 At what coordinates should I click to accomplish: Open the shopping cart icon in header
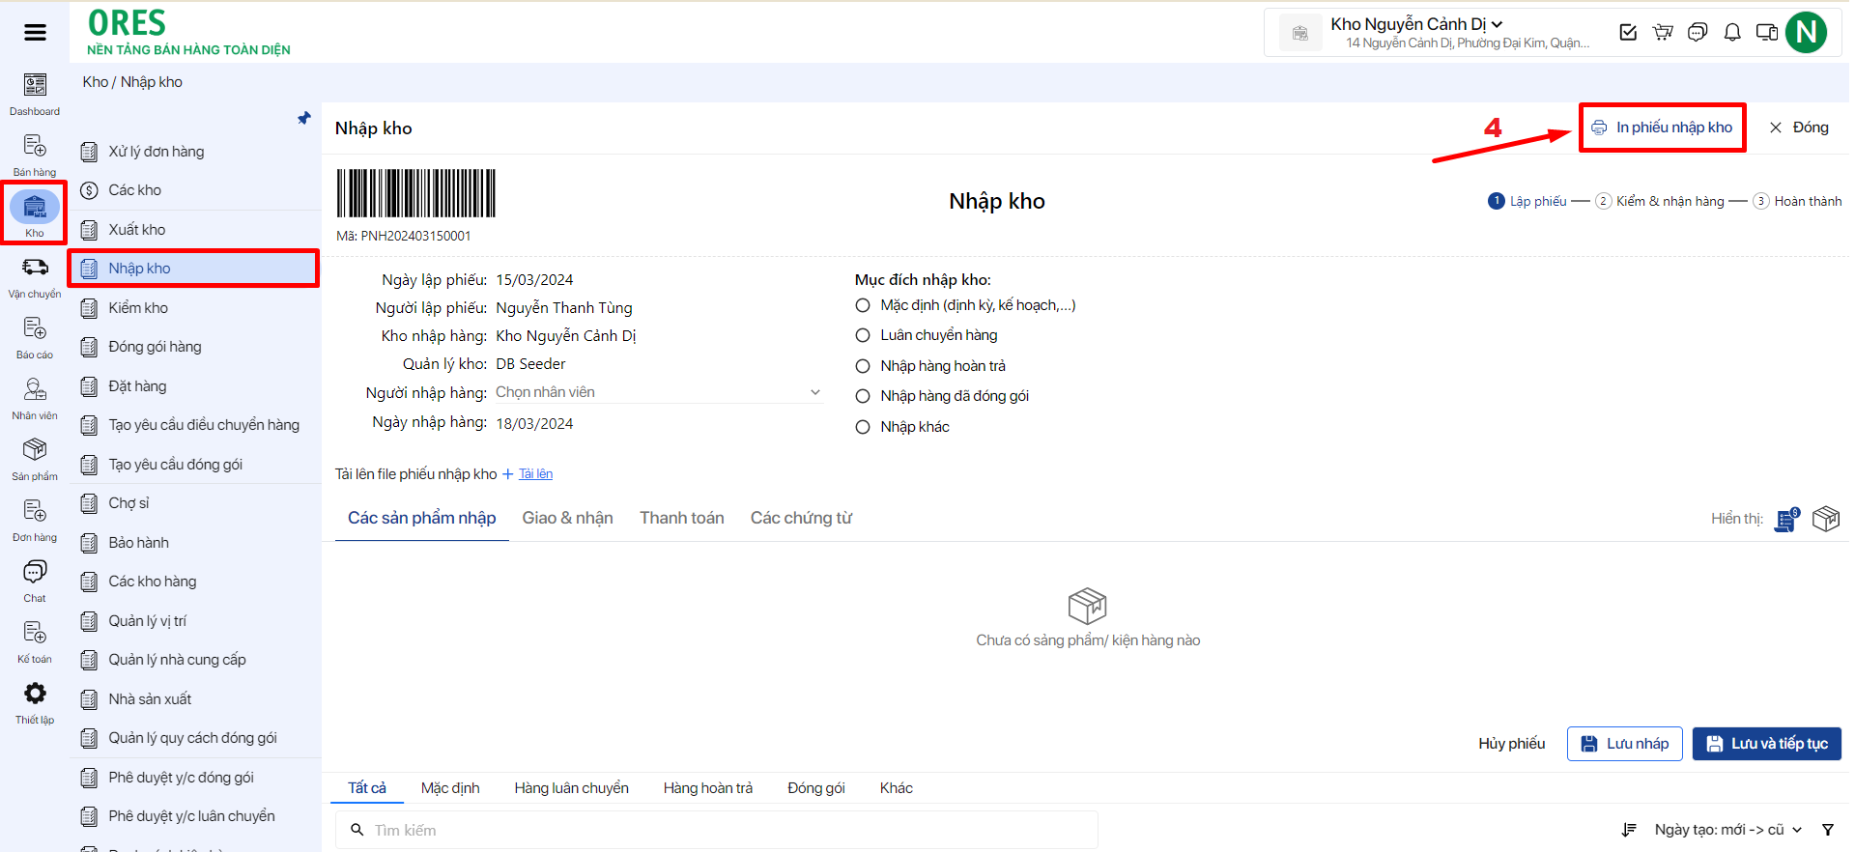click(1663, 33)
